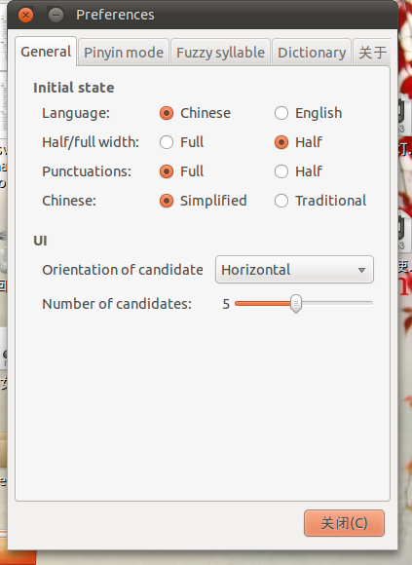Image resolution: width=412 pixels, height=565 pixels.
Task: Close the Preferences window with the orange button
Action: tap(25, 16)
